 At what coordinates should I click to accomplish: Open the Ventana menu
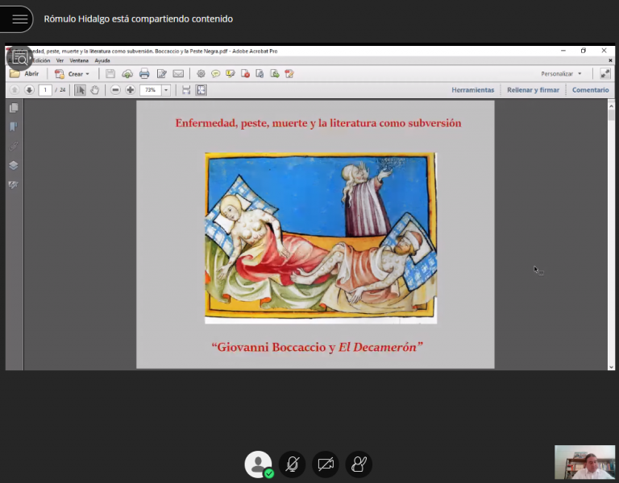pyautogui.click(x=79, y=60)
